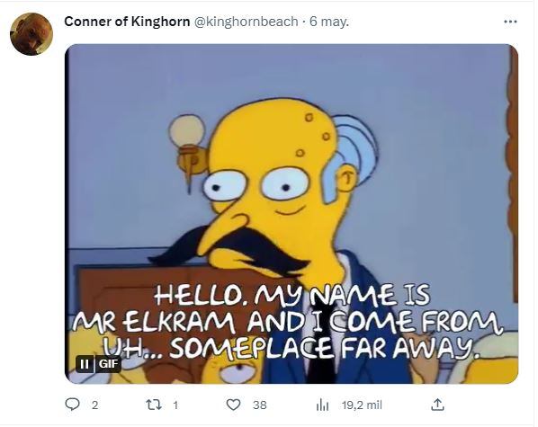Click the share upload icon

[437, 405]
